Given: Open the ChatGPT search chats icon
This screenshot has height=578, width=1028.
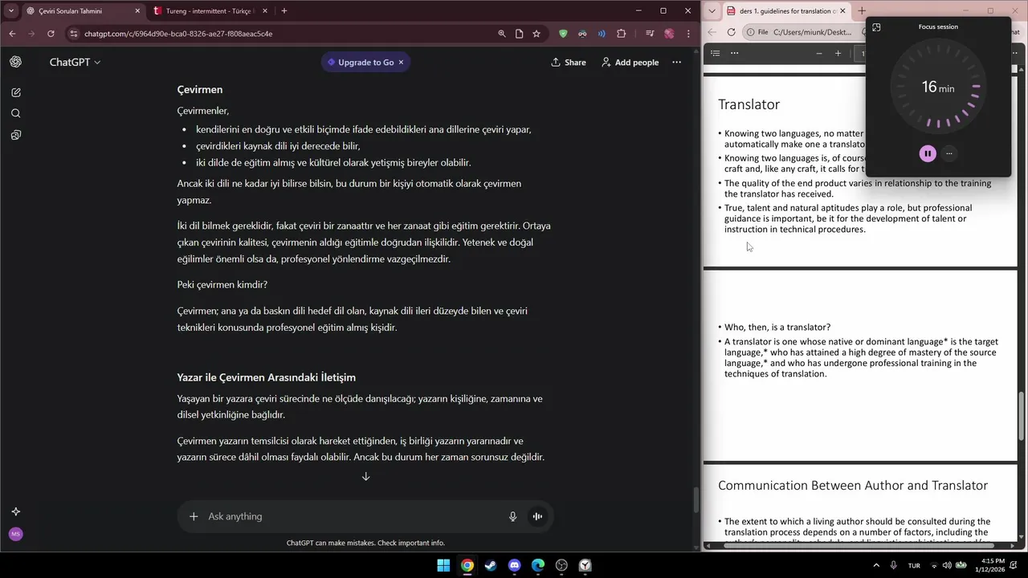Looking at the screenshot, I should point(16,113).
